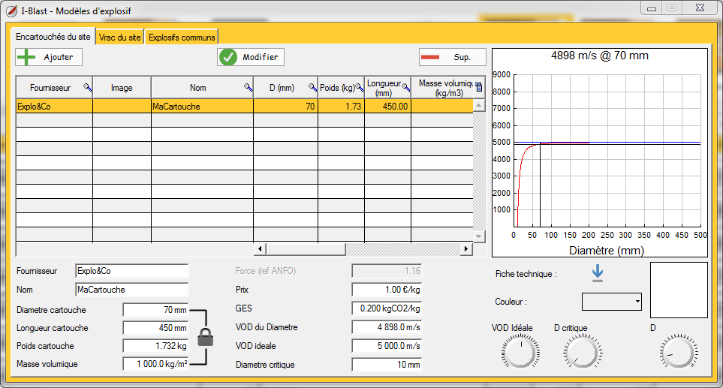Image resolution: width=723 pixels, height=388 pixels.
Task: Click the I-Blast app icon in title bar
Action: (x=11, y=11)
